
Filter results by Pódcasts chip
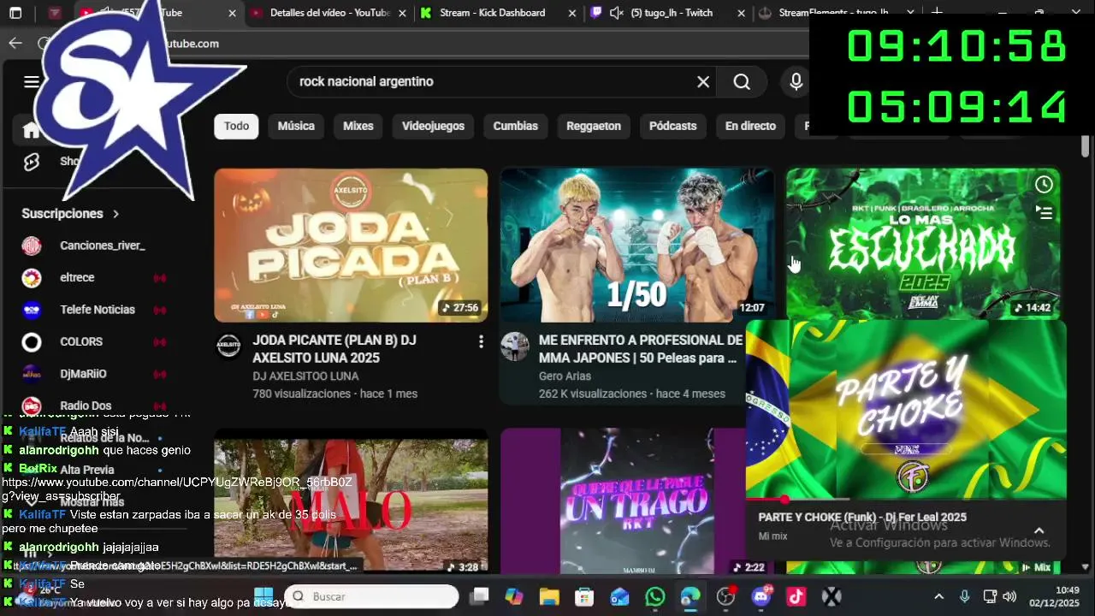coord(672,126)
